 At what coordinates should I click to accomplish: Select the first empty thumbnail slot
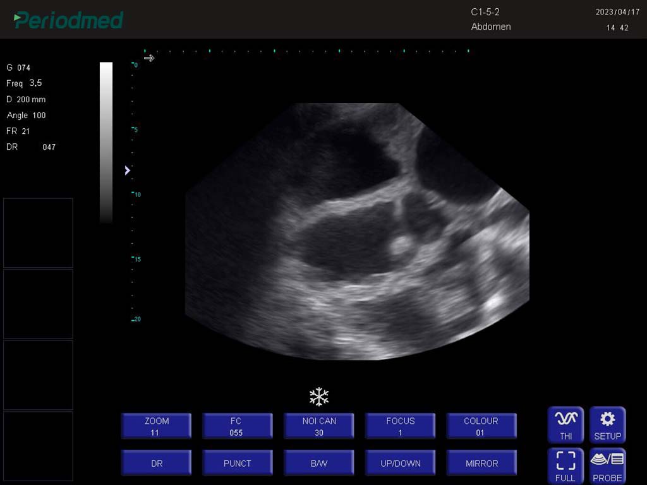coord(39,232)
